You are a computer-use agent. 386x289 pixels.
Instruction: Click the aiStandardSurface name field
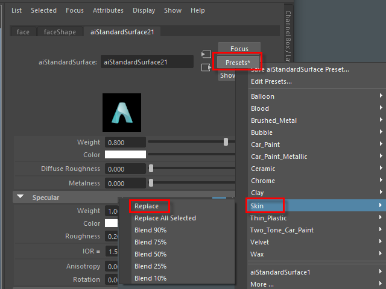coord(147,61)
